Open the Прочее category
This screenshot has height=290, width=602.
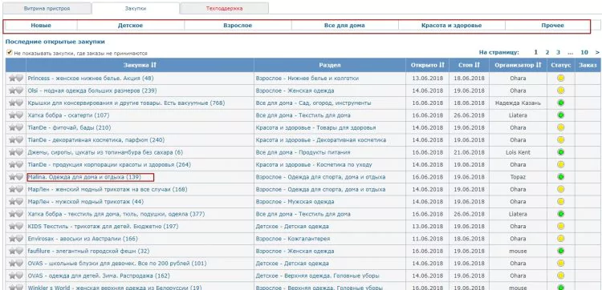[553, 26]
